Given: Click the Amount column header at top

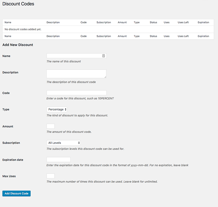Looking at the screenshot, I should (x=122, y=22).
